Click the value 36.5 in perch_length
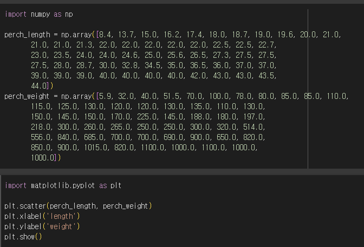The image size is (364, 247). point(198,65)
